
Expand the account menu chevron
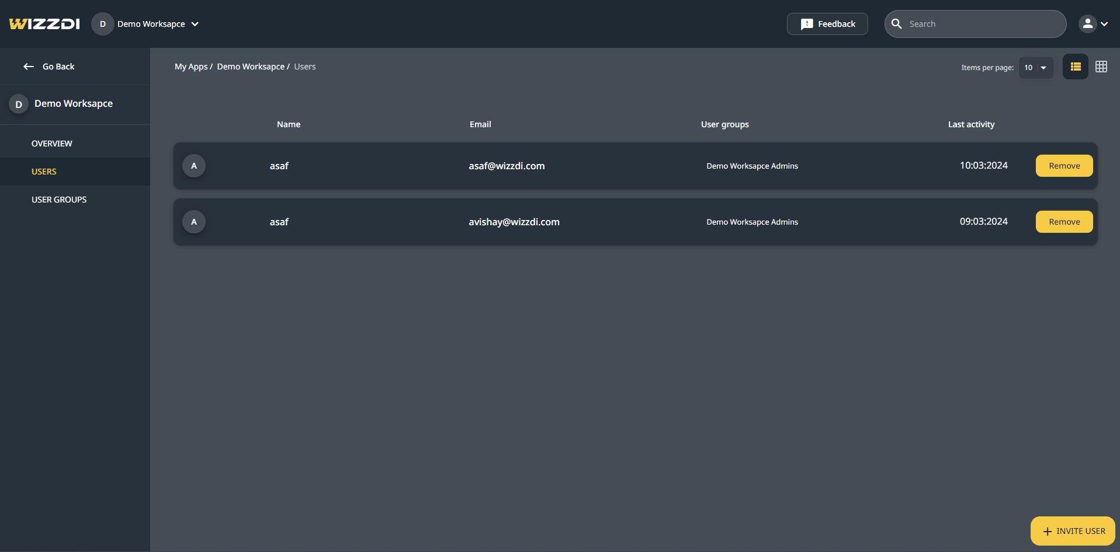point(1104,24)
